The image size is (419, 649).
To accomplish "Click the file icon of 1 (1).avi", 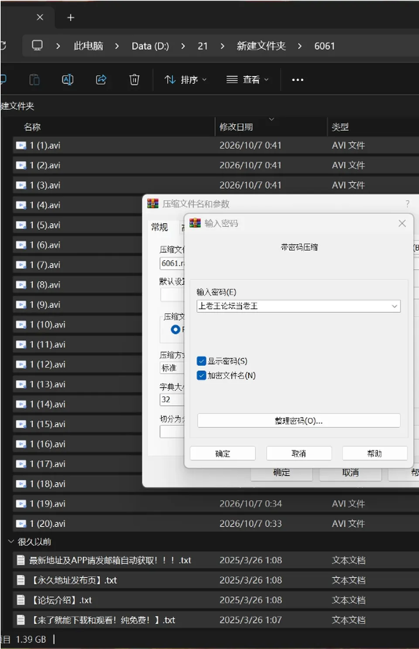I will coord(21,145).
